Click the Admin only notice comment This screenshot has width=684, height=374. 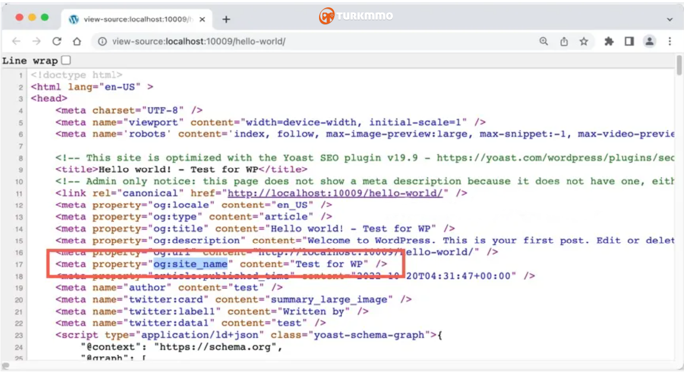click(x=365, y=181)
